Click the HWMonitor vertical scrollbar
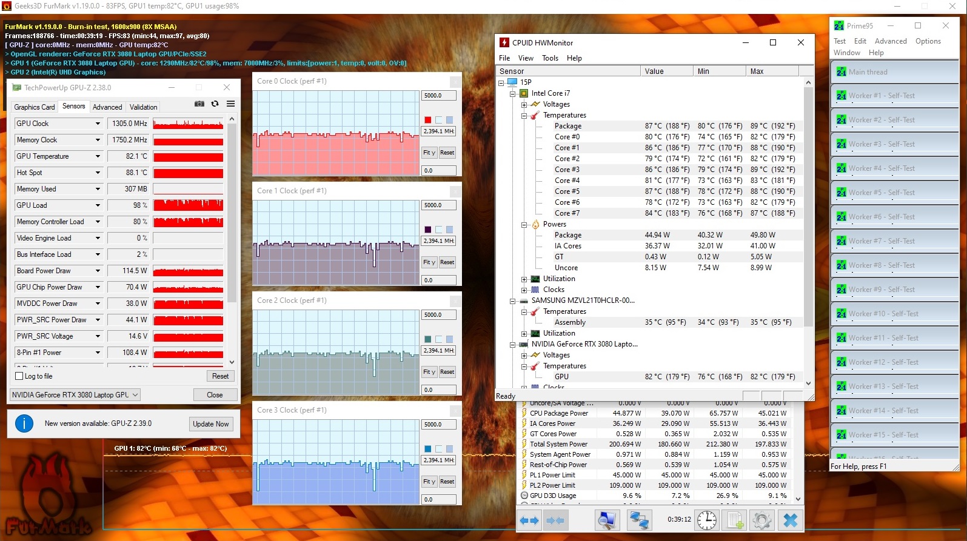Viewport: 967px width, 541px height. [808, 206]
